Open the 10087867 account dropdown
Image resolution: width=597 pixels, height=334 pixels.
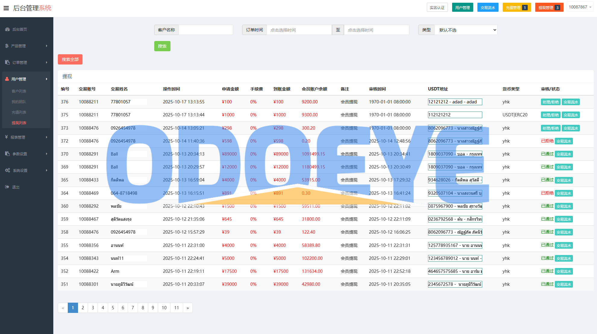tap(580, 7)
